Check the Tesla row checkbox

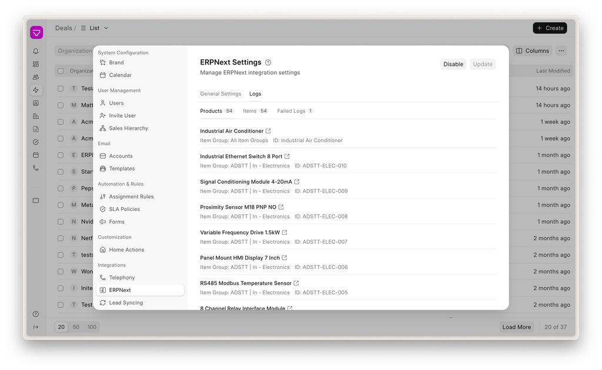point(61,89)
